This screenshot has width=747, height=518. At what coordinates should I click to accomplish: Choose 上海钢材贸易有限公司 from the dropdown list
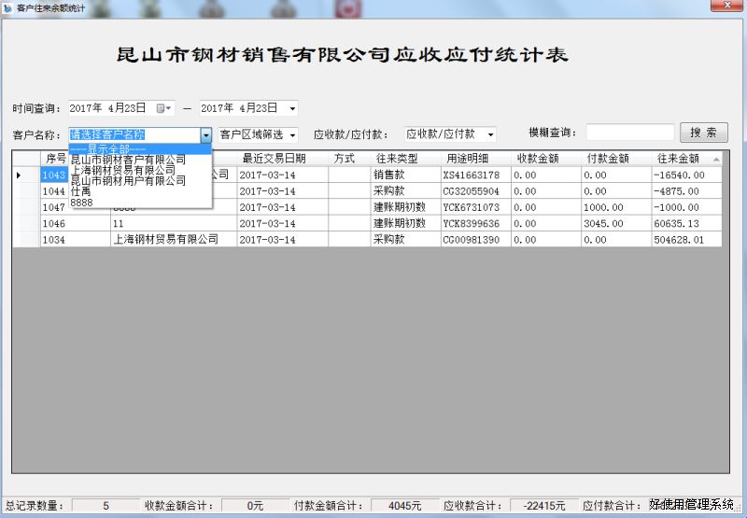123,171
